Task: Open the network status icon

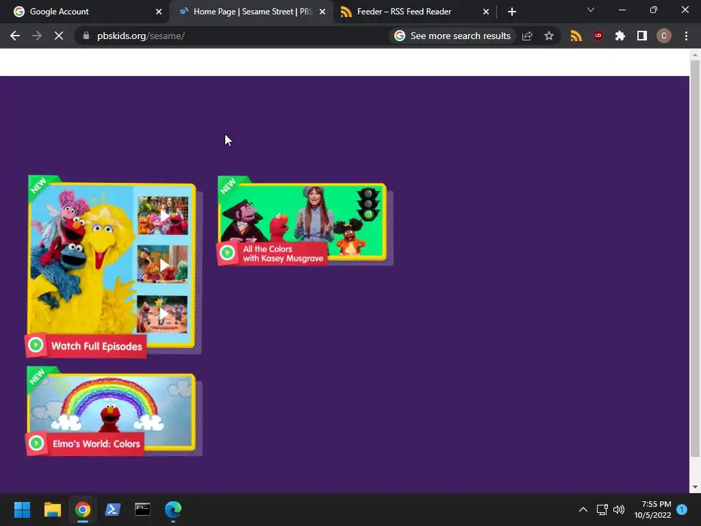Action: (602, 510)
